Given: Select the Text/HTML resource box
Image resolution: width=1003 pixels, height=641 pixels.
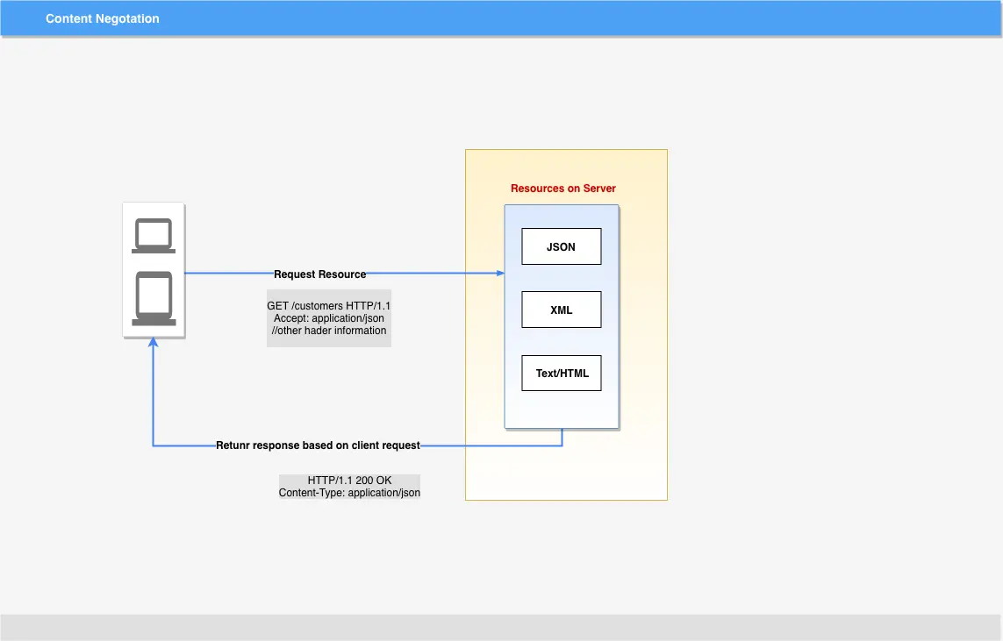Looking at the screenshot, I should pos(561,373).
